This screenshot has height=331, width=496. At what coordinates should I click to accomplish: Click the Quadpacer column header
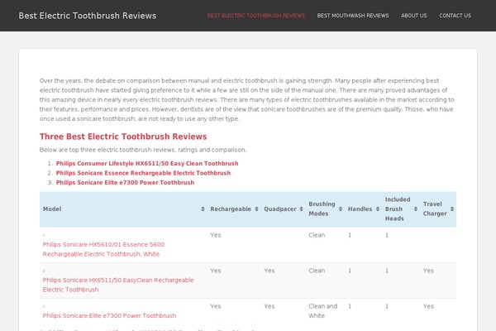[x=283, y=209]
